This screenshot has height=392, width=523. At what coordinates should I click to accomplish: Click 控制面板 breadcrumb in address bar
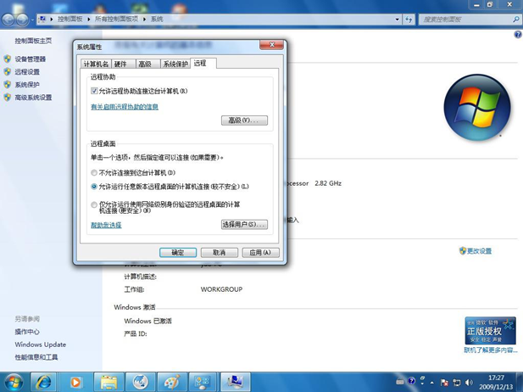70,19
